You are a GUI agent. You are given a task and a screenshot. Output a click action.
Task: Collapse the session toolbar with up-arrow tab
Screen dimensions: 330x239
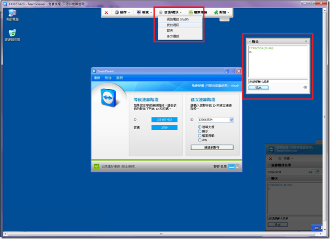225,19
